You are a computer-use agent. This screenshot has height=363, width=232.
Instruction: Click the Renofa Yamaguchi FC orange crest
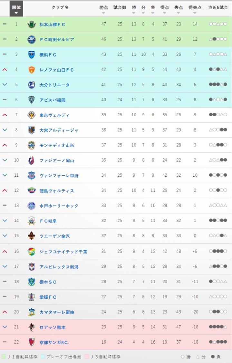tap(31, 70)
